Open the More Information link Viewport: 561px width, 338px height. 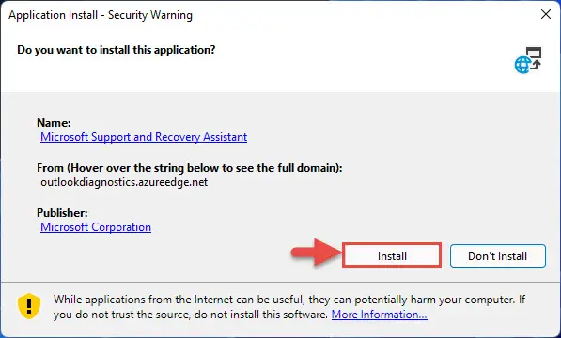(380, 315)
